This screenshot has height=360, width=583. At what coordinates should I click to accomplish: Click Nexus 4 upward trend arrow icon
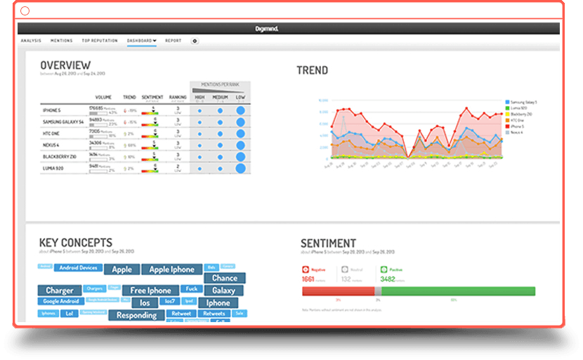[x=125, y=145]
